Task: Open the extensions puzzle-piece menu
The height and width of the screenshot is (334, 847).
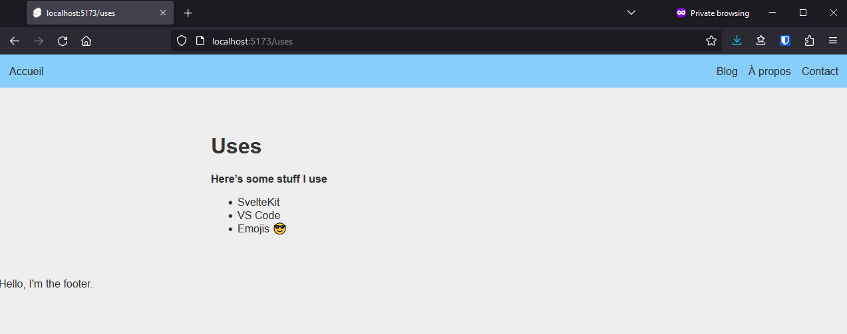Action: pos(809,41)
